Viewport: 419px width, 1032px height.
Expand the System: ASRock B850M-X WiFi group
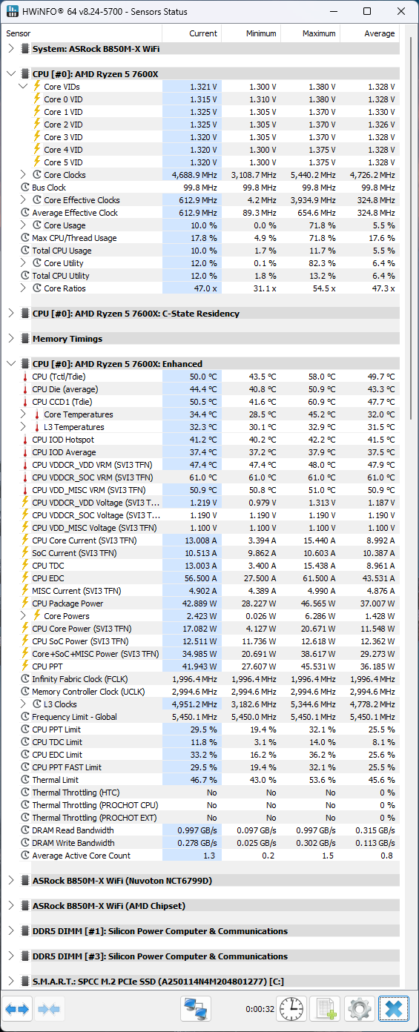point(10,49)
